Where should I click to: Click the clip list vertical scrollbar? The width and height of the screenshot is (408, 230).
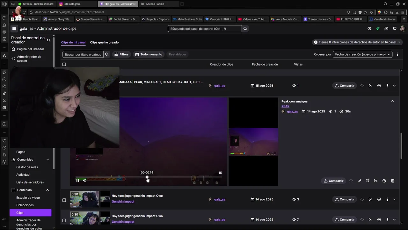click(401, 145)
